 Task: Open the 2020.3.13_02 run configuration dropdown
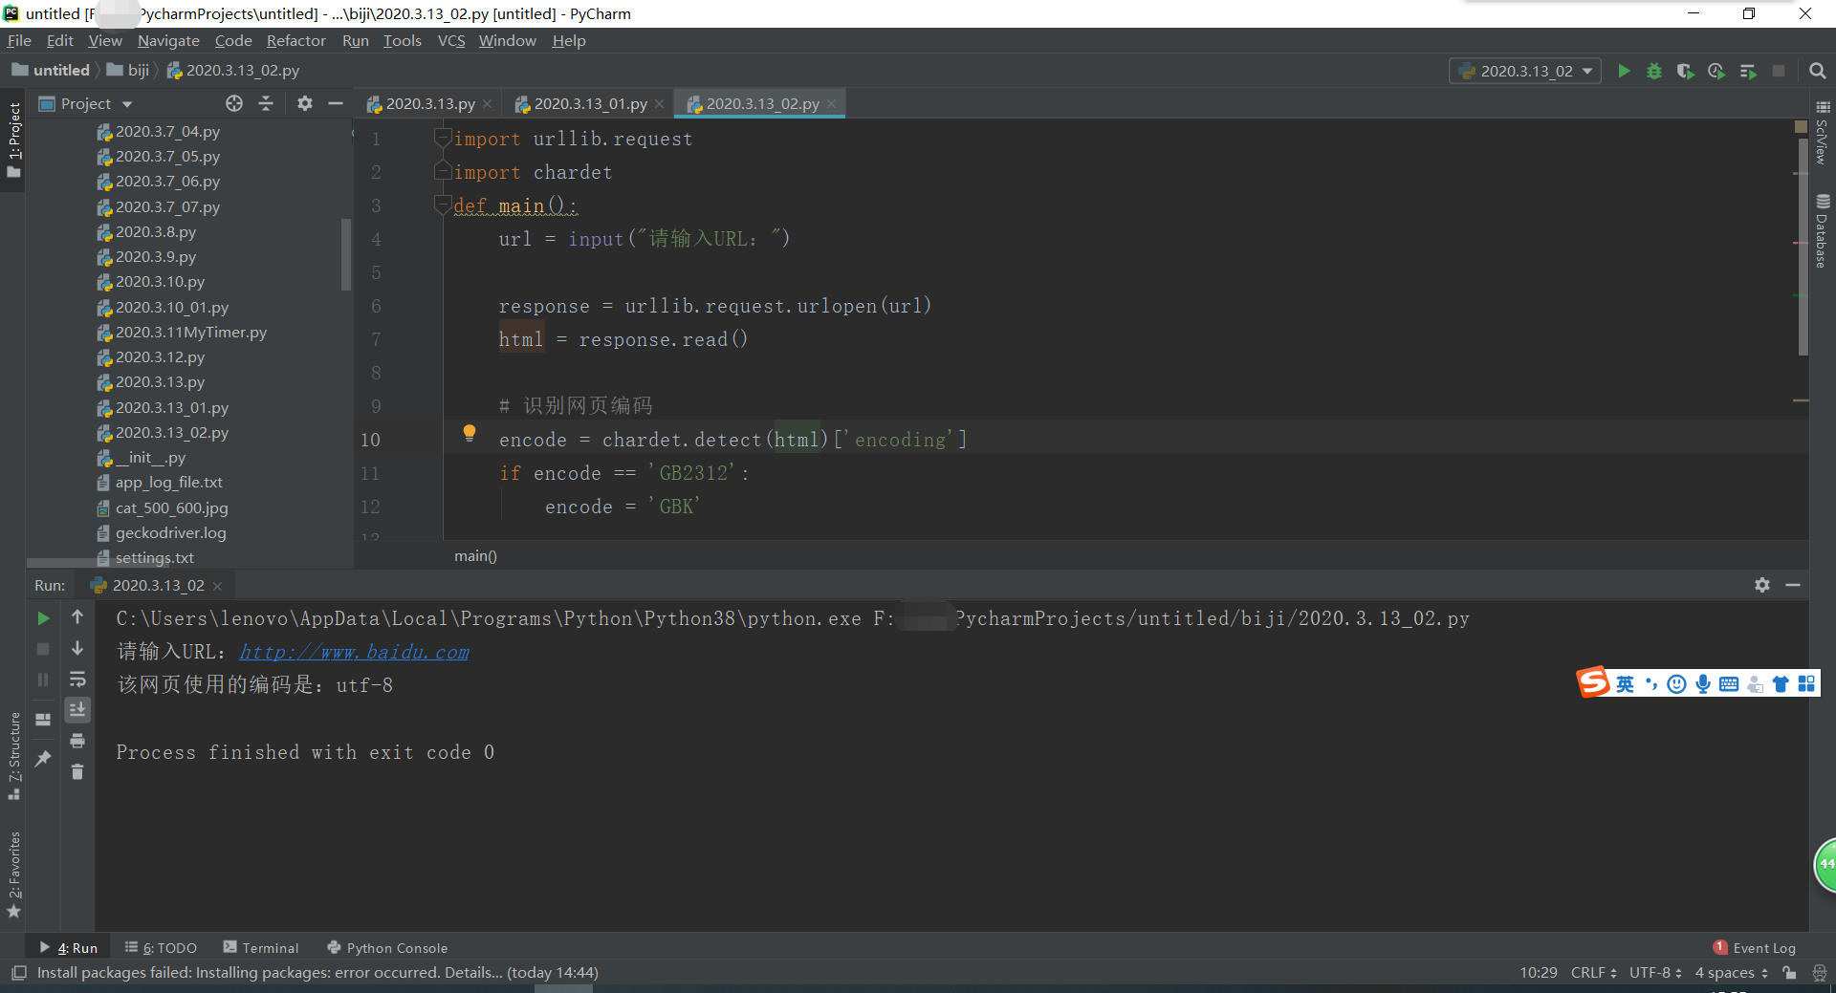(1524, 71)
